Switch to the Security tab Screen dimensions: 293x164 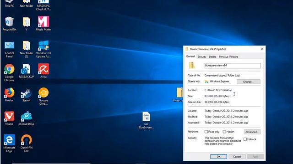coord(202,56)
